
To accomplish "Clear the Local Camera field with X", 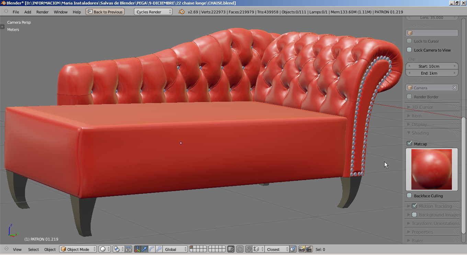I will pos(455,88).
